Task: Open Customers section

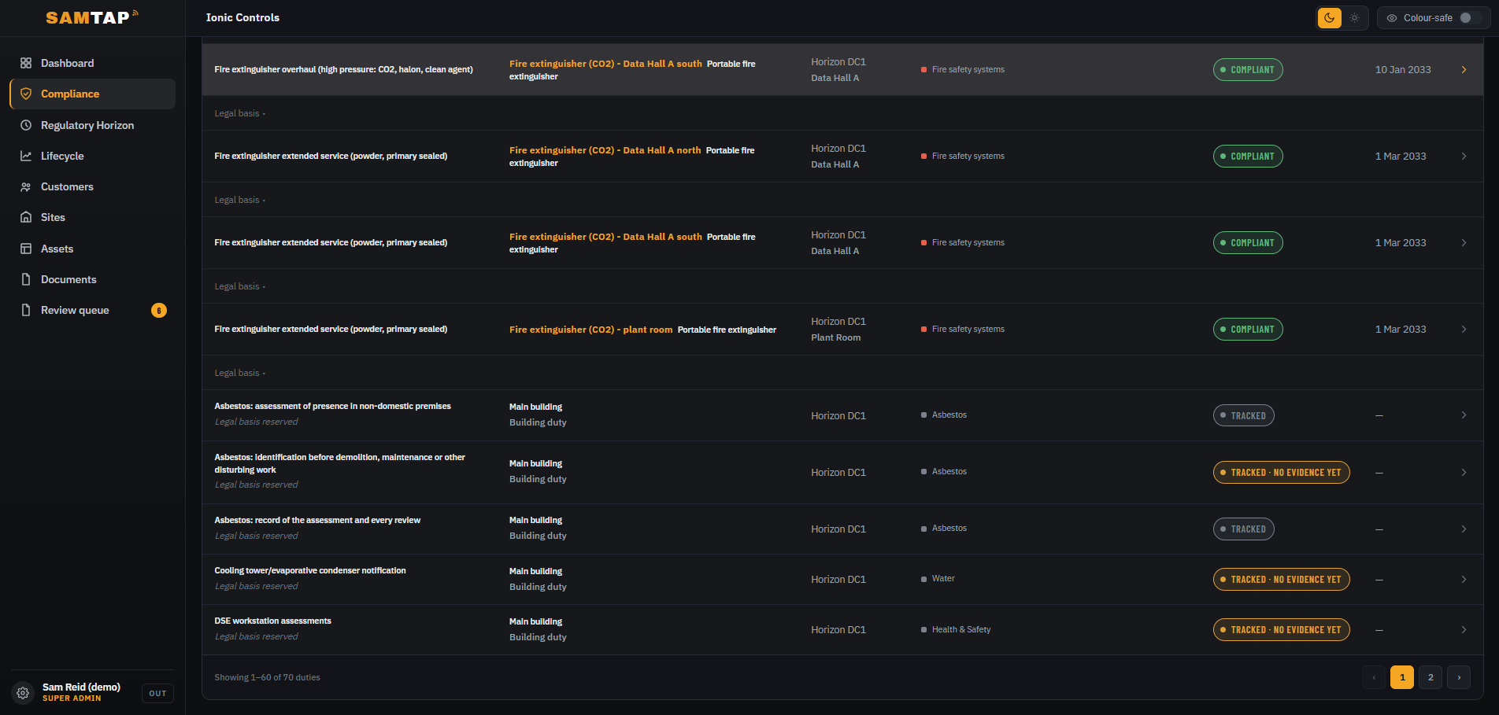Action: 92,186
